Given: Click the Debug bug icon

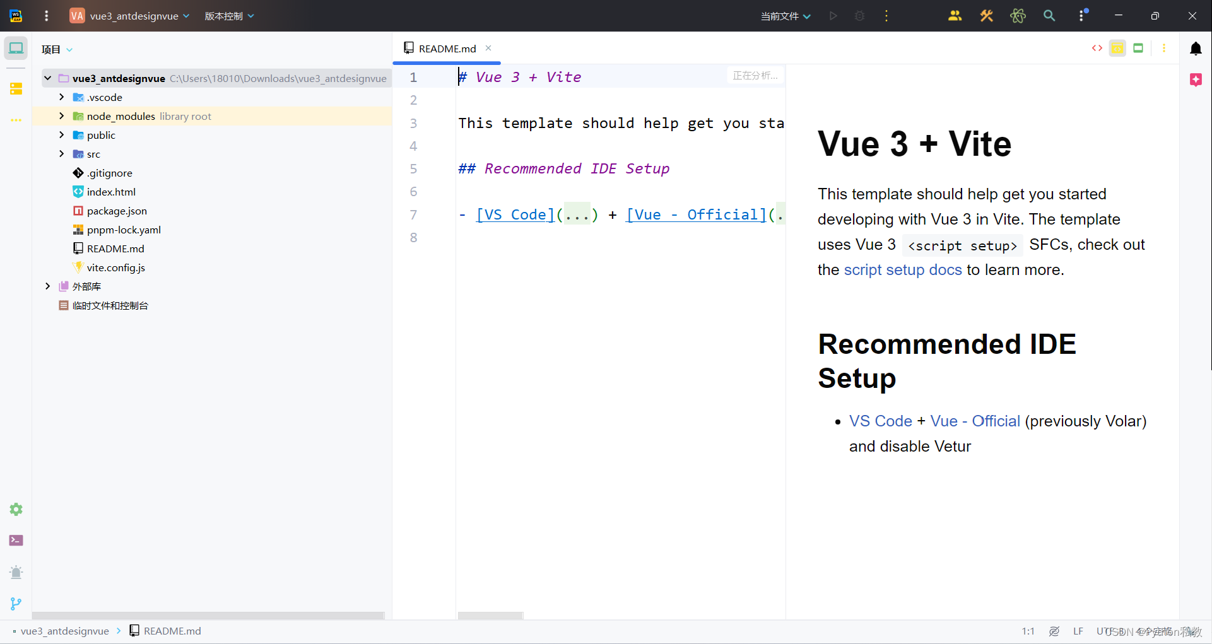Looking at the screenshot, I should pos(859,16).
